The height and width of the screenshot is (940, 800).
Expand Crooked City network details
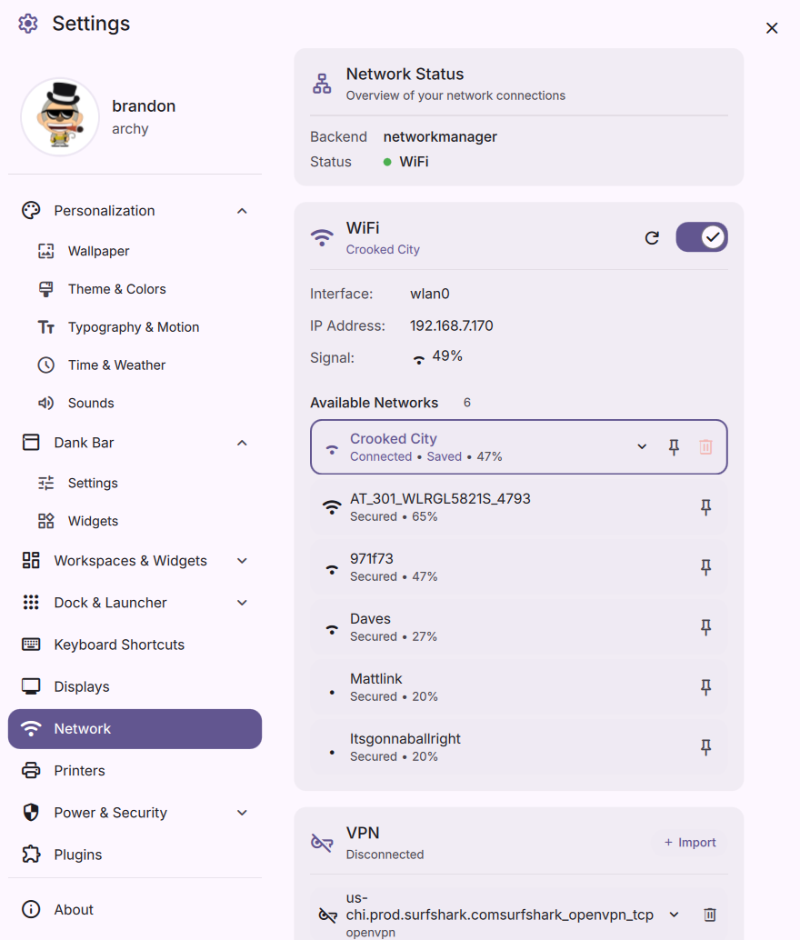[642, 447]
